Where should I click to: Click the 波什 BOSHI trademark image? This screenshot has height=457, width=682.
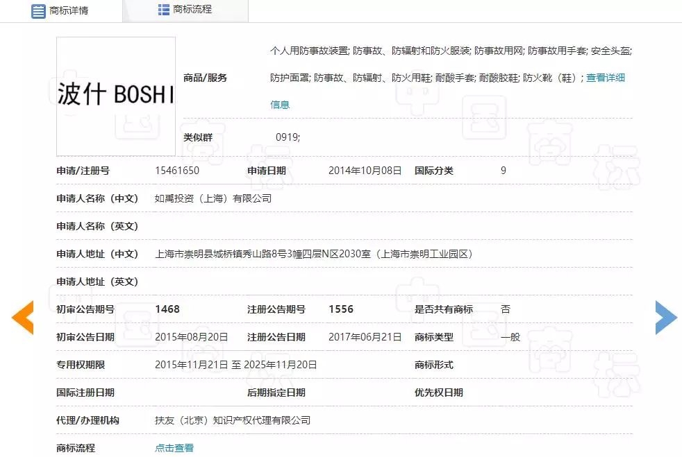(116, 96)
